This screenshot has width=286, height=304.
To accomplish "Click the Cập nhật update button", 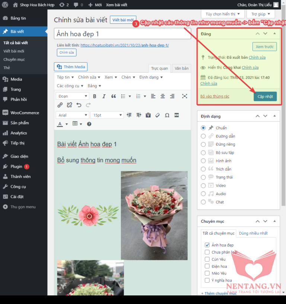I will pos(265,96).
